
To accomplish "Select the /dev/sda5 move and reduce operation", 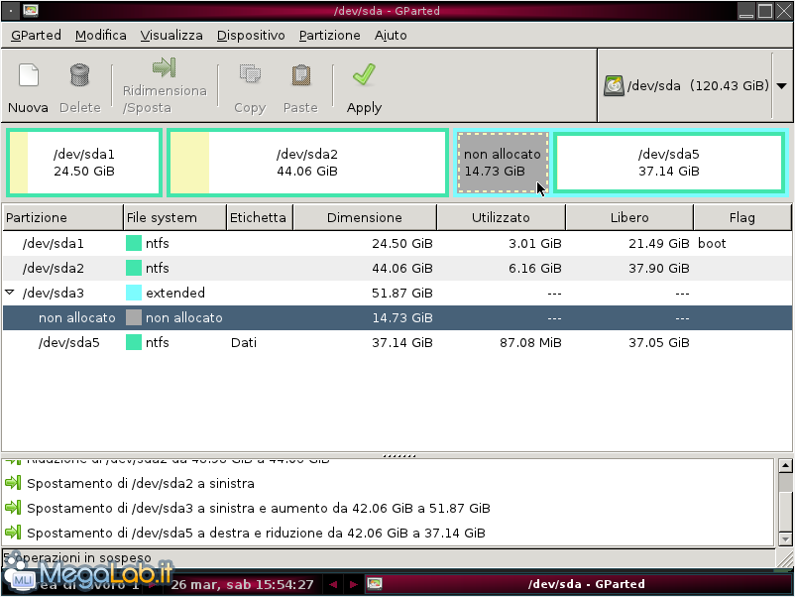I will (x=256, y=534).
